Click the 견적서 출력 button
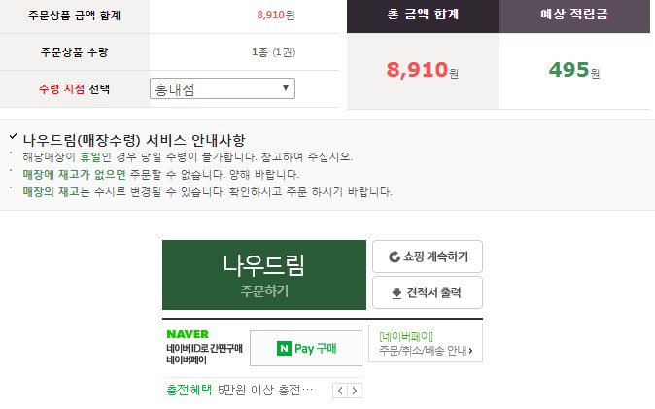The width and height of the screenshot is (655, 409). tap(428, 292)
